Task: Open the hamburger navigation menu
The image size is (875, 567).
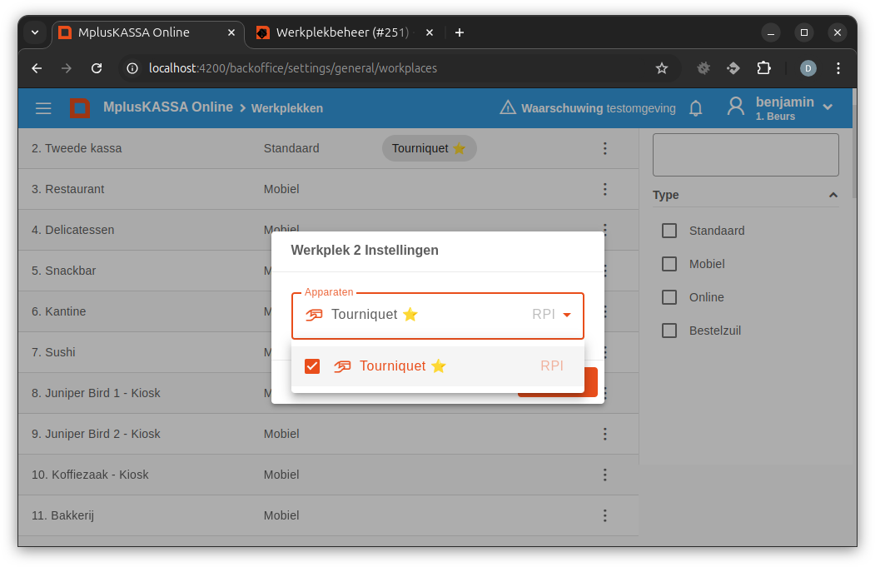Action: (x=43, y=108)
